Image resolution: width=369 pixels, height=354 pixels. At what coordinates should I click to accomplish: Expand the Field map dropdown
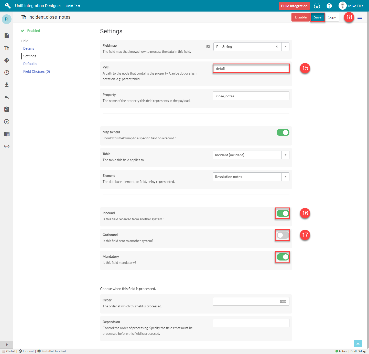tap(285, 47)
